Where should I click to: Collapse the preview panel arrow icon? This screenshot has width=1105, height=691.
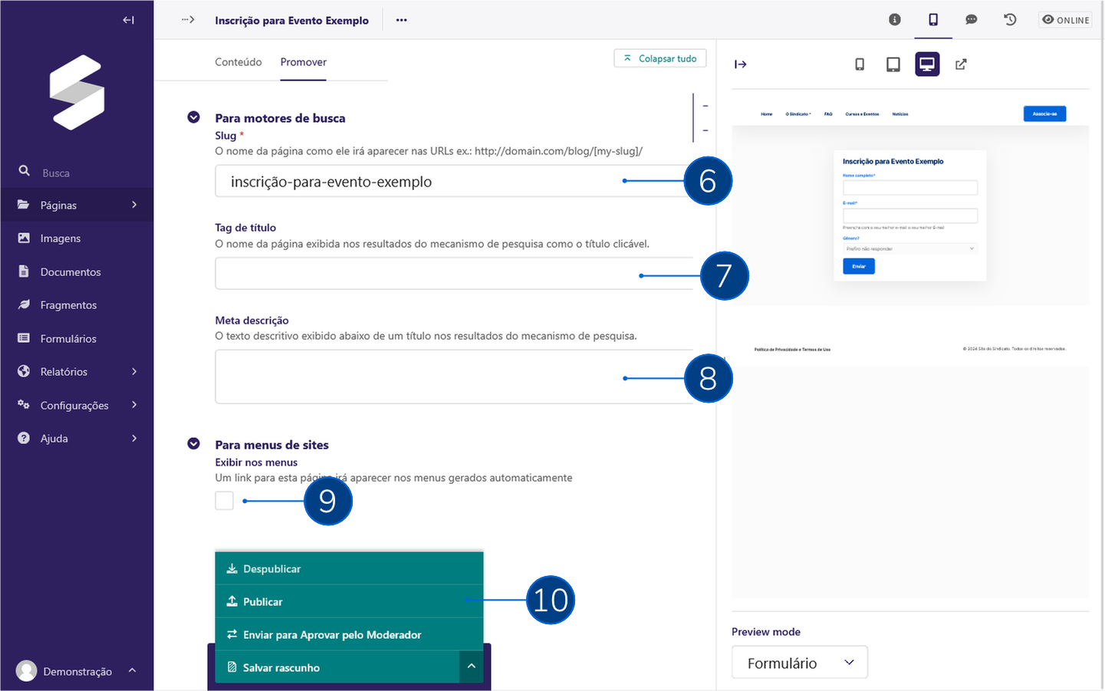740,64
